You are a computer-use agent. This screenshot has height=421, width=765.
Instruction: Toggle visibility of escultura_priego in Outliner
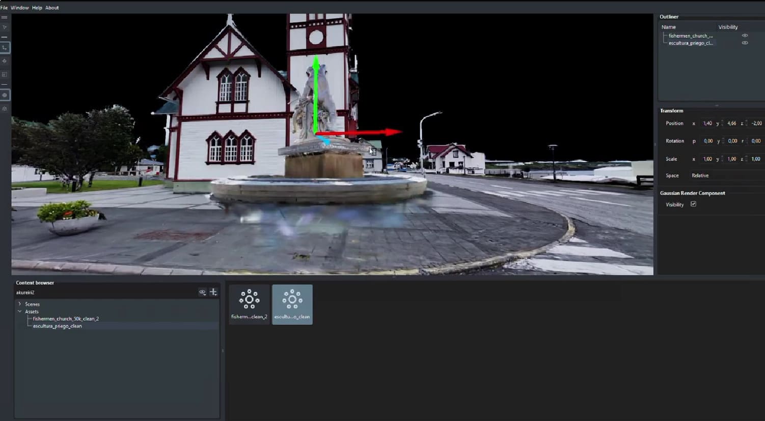click(x=745, y=43)
